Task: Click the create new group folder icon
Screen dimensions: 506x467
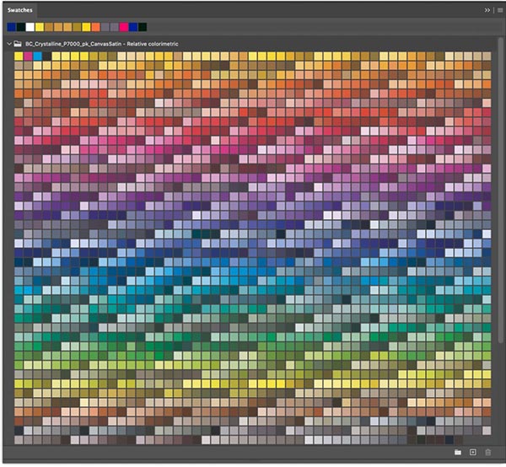Action: [458, 453]
